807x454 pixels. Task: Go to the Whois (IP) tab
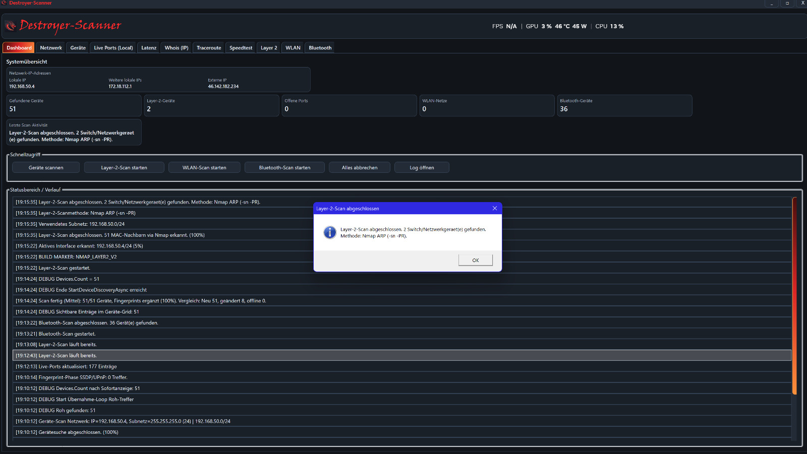point(177,48)
